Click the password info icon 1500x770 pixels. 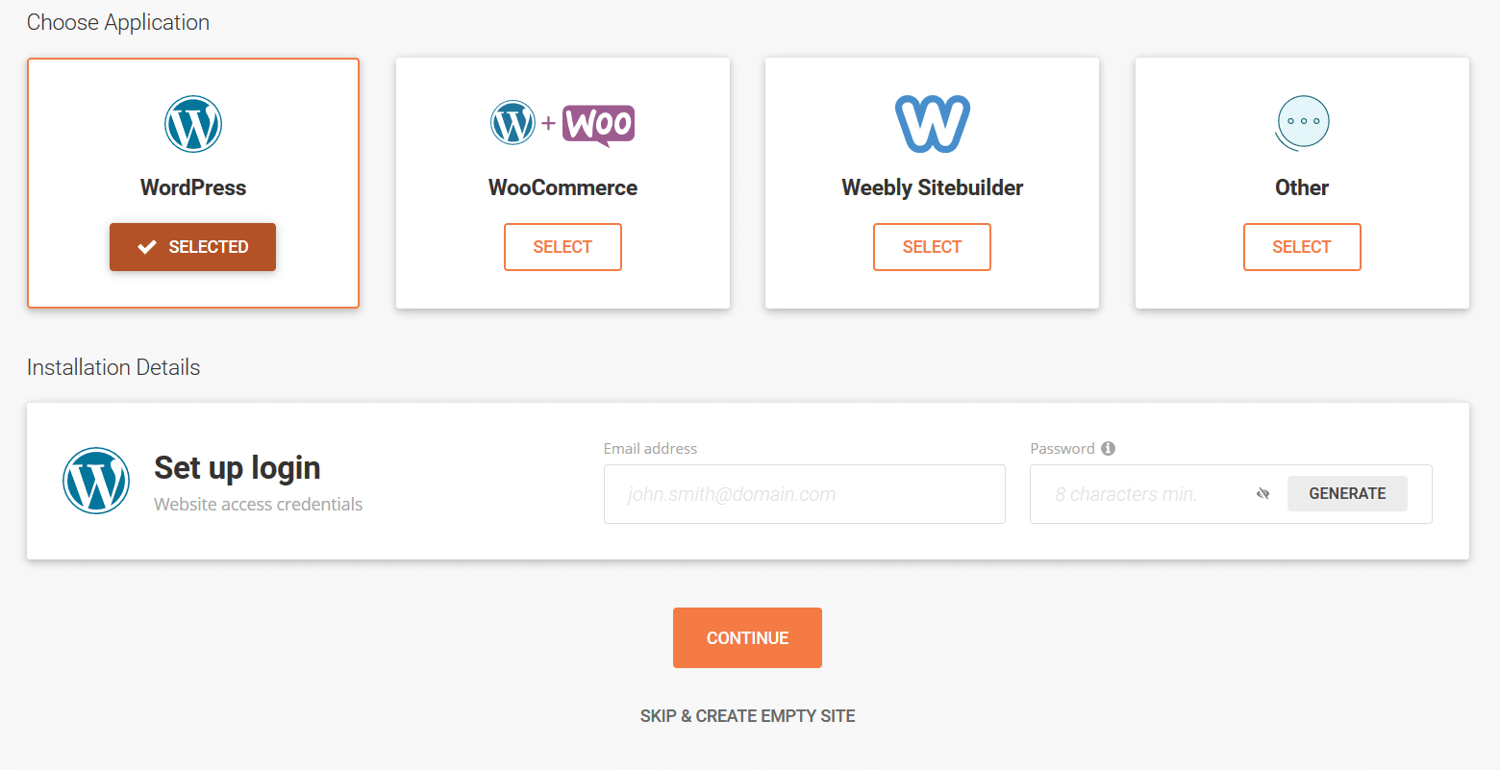point(1108,448)
